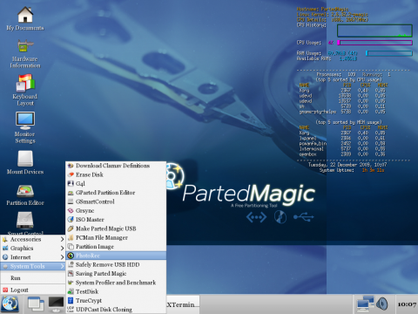Click the Parted Magic start menu button
Image resolution: width=418 pixels, height=314 pixels.
(x=10, y=304)
